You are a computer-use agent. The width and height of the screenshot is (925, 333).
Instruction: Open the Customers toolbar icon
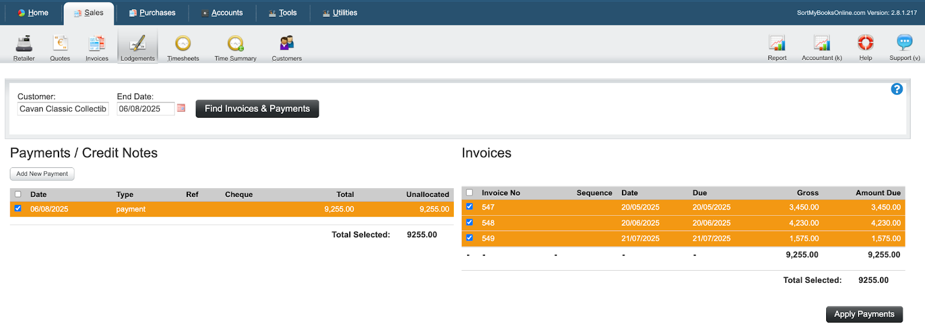(287, 44)
